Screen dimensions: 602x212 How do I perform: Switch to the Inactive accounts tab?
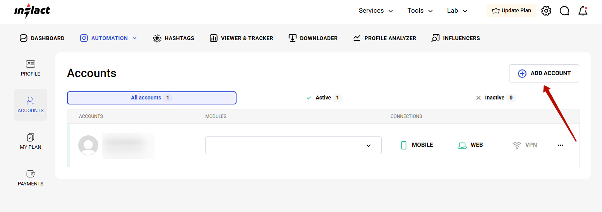click(x=495, y=98)
